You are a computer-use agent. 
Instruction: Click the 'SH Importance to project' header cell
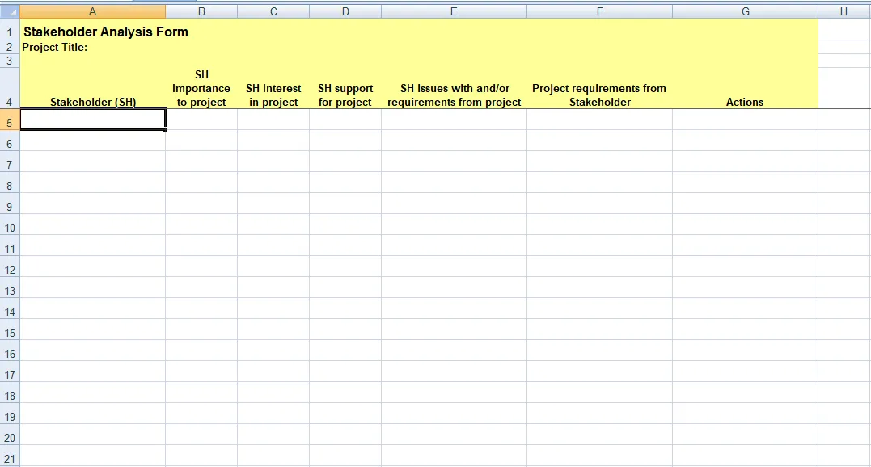point(201,87)
